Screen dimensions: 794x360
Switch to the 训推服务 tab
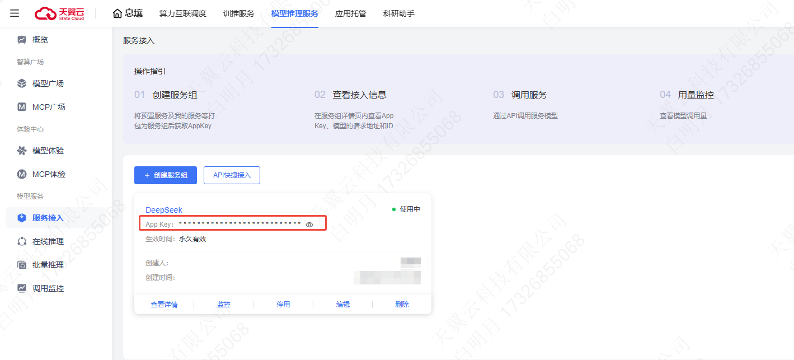[x=238, y=13]
